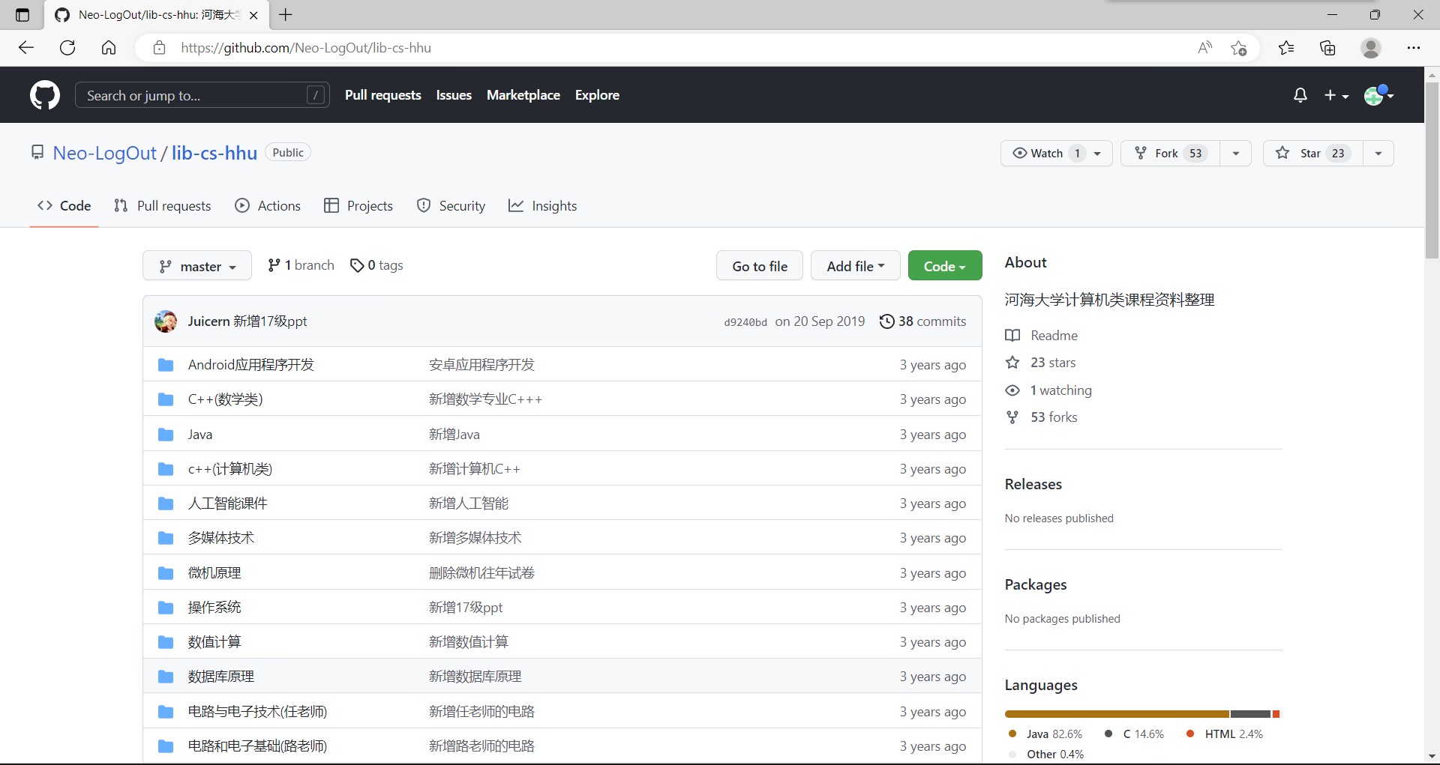The height and width of the screenshot is (765, 1440).
Task: Open the notifications bell
Action: point(1300,95)
